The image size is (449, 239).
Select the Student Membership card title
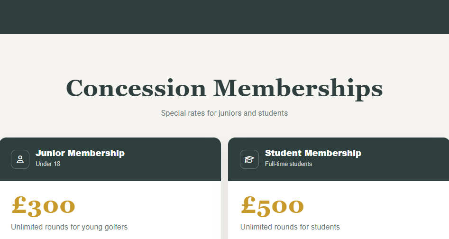[x=313, y=153]
